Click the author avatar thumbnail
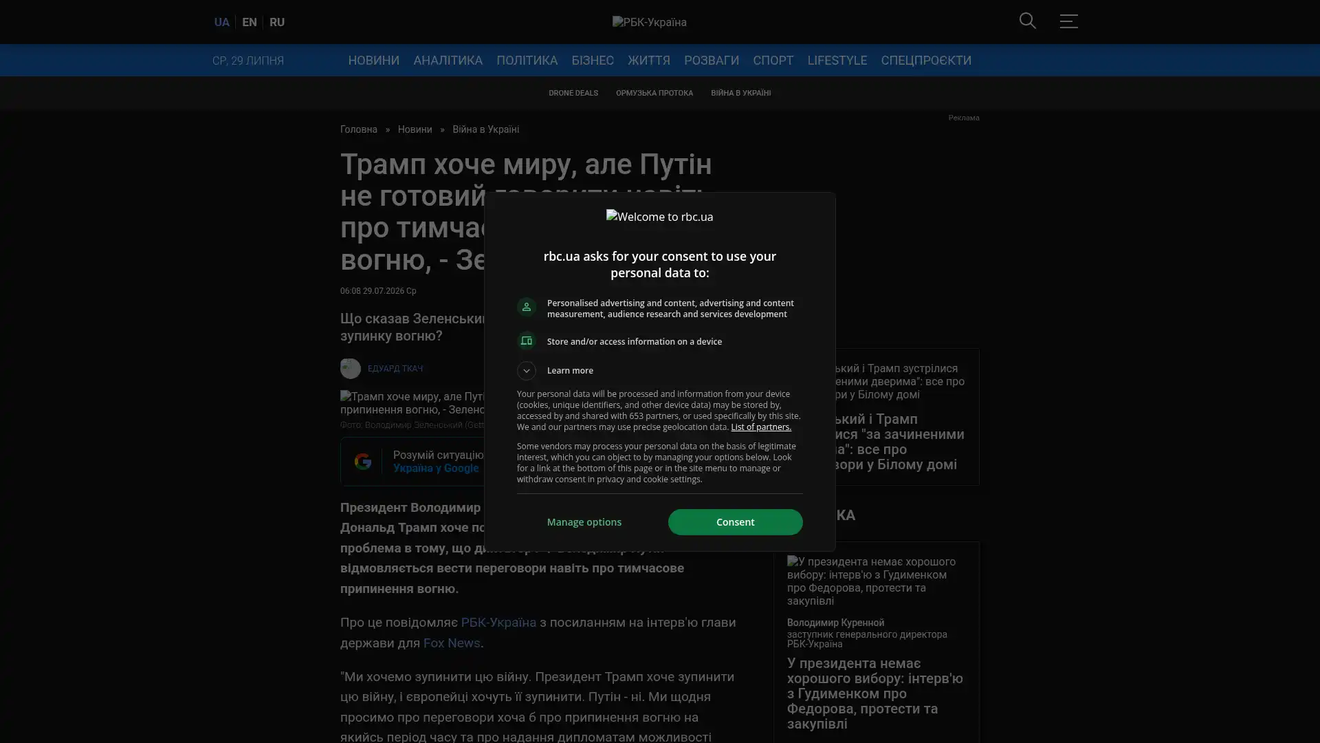1320x743 pixels. 351,369
